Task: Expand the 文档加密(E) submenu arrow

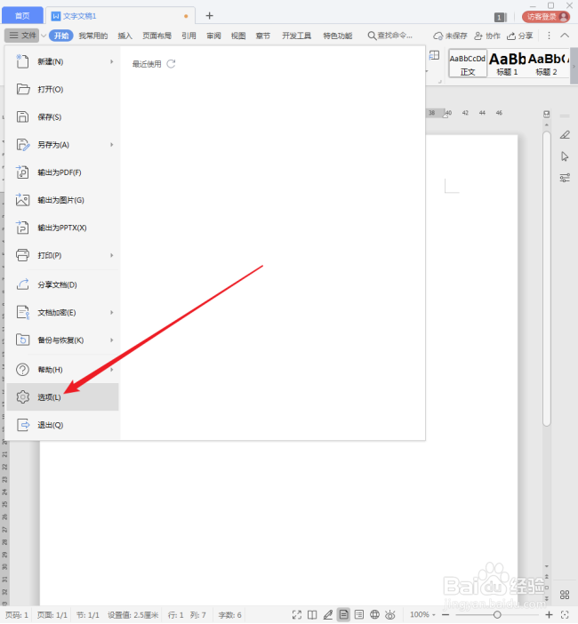Action: click(112, 312)
